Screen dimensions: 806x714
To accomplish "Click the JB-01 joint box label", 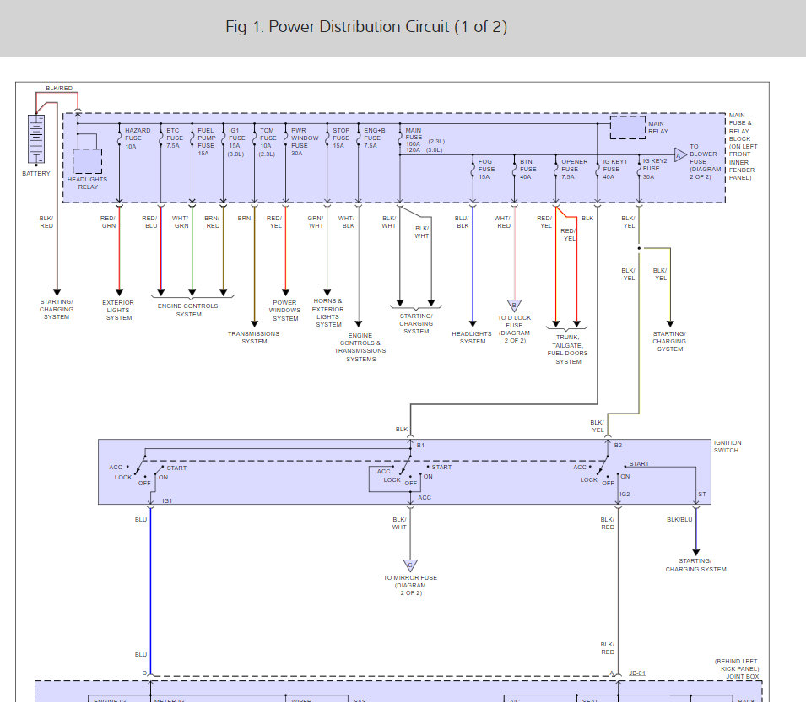I will point(637,673).
